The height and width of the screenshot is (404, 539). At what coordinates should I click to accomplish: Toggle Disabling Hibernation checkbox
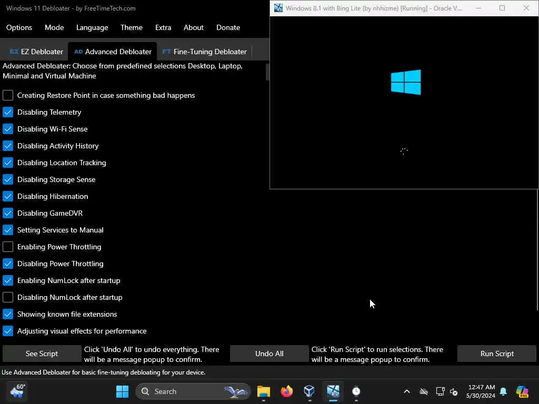8,196
